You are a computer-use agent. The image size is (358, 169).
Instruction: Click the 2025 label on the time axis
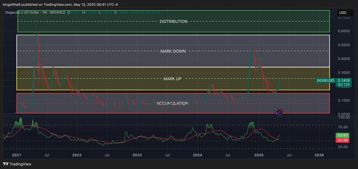tap(259, 155)
